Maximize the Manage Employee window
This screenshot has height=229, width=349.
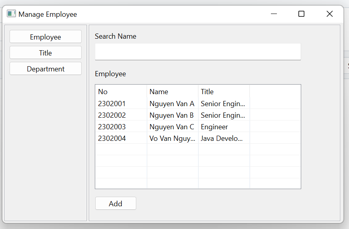tap(301, 14)
